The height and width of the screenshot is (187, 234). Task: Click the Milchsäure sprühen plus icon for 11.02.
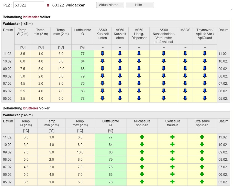(x=142, y=137)
